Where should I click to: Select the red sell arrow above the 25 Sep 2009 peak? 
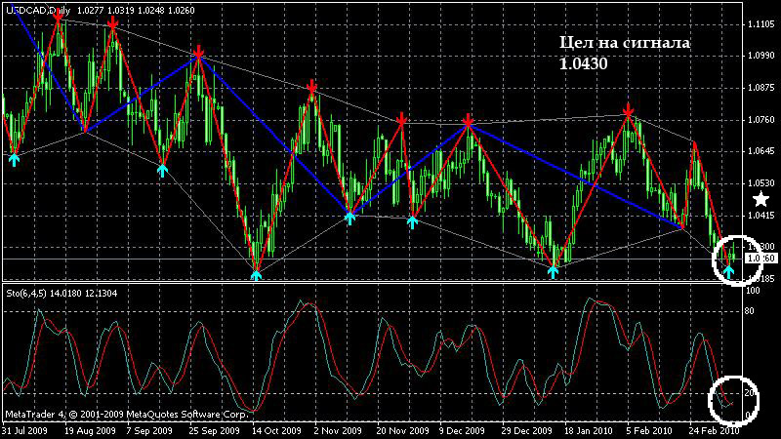pyautogui.click(x=199, y=53)
